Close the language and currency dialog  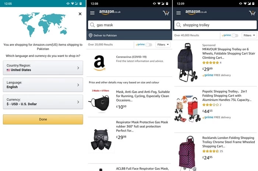(x=80, y=14)
